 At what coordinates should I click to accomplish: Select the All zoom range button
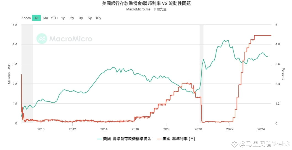pyautogui.click(x=36, y=18)
